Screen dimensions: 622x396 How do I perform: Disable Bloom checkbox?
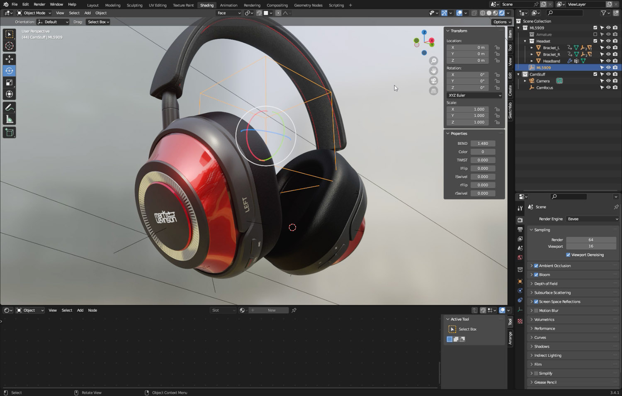coord(536,275)
